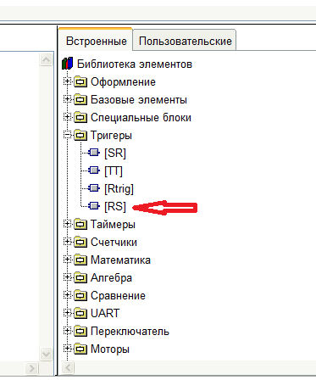The width and height of the screenshot is (316, 391).
Task: Select the [RS] trigger element
Action: coord(115,206)
